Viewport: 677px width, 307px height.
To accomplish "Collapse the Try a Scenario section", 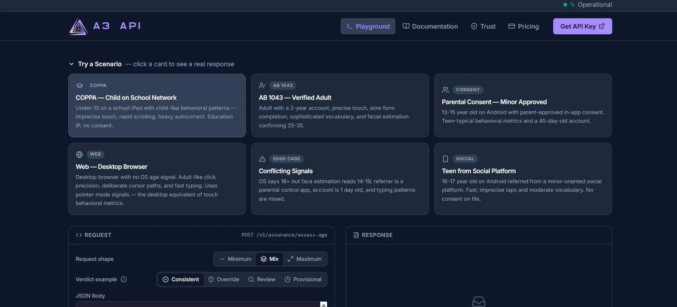I will click(x=72, y=64).
